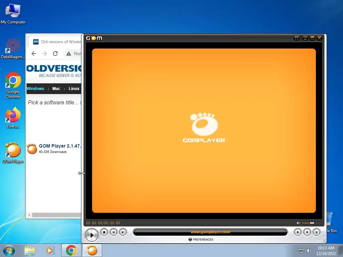
Task: Reload the page in Chrome
Action: pyautogui.click(x=55, y=54)
